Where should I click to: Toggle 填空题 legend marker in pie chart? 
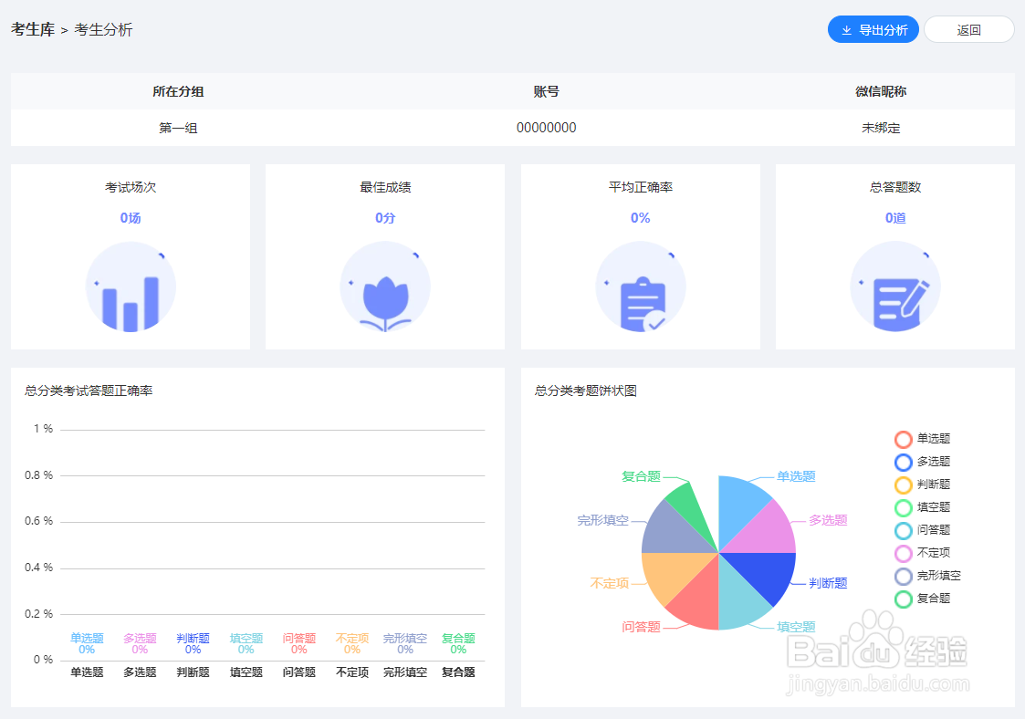904,508
